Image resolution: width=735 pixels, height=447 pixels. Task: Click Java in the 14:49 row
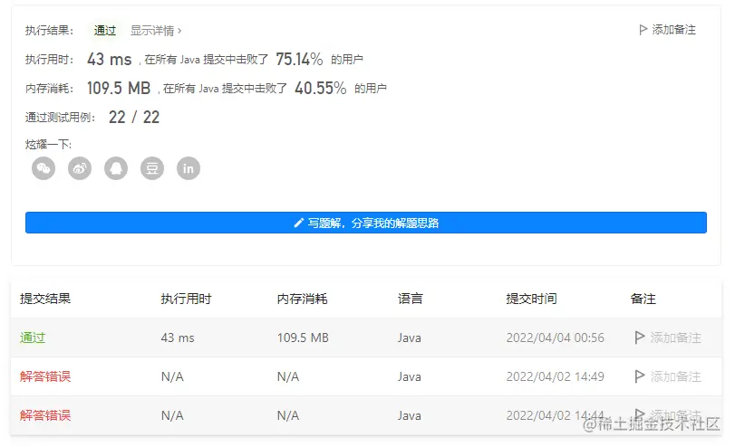click(410, 376)
